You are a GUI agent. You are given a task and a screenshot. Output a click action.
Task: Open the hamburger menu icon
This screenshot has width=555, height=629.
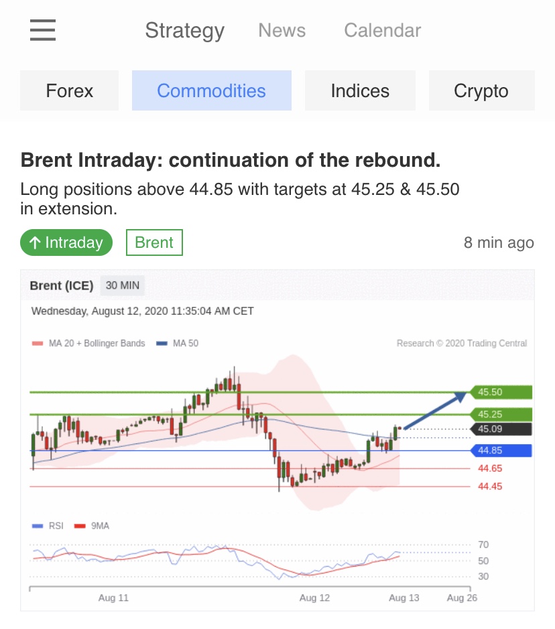[x=43, y=30]
